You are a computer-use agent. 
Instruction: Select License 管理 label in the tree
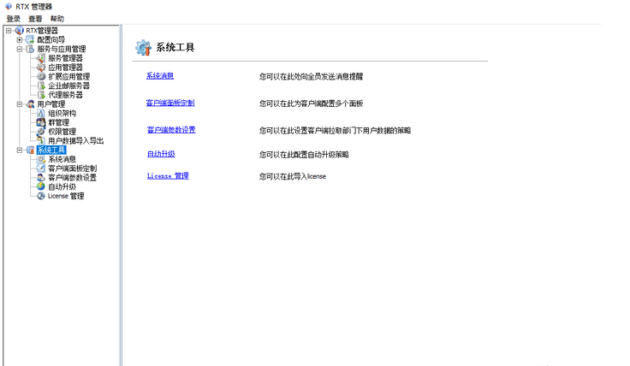point(66,196)
